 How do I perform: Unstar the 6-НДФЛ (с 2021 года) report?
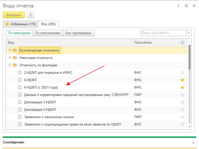(x=182, y=88)
